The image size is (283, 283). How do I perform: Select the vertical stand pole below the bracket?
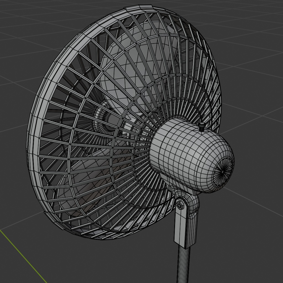184,263
